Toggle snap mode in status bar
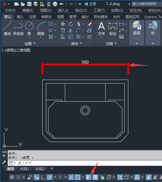162x182 pixels. point(18,177)
